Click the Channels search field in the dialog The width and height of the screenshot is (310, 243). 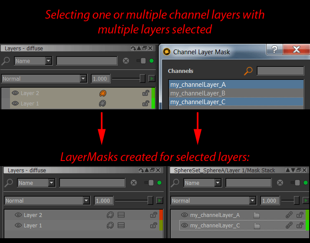click(280, 71)
